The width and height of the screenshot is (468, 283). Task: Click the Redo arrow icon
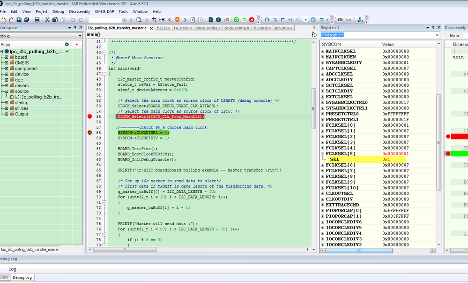coord(81,20)
